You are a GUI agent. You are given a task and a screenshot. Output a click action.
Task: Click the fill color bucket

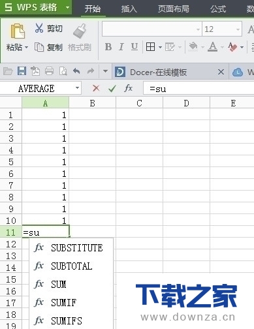[x=193, y=47]
